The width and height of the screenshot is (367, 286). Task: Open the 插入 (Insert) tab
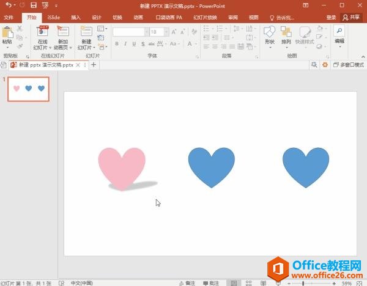(x=76, y=18)
